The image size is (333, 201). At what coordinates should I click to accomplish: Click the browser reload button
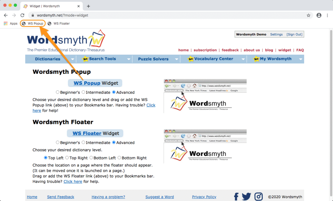tap(22, 15)
